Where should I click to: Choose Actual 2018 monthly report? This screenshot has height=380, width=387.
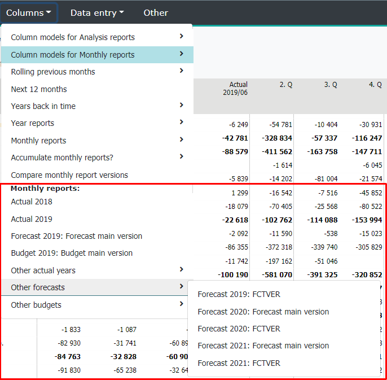[x=97, y=202]
